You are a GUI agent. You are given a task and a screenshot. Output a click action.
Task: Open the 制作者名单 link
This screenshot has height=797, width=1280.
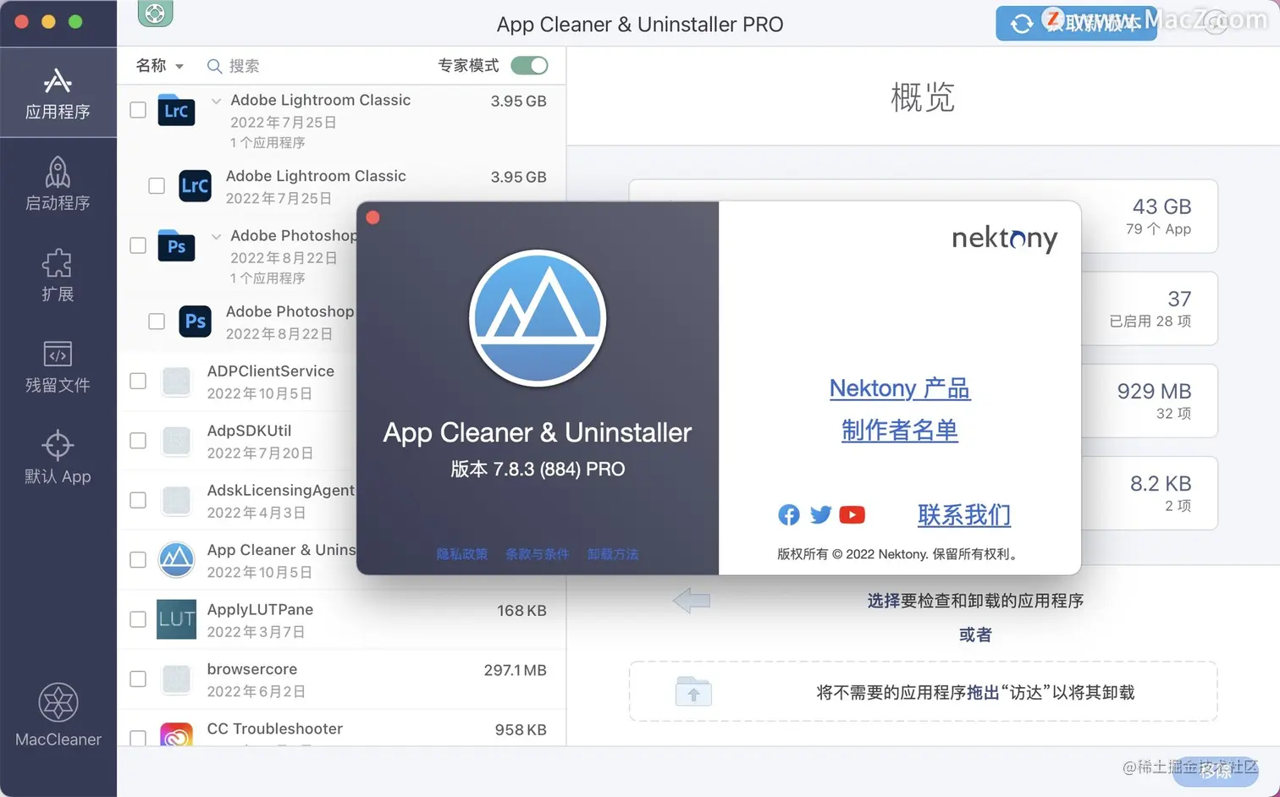900,431
